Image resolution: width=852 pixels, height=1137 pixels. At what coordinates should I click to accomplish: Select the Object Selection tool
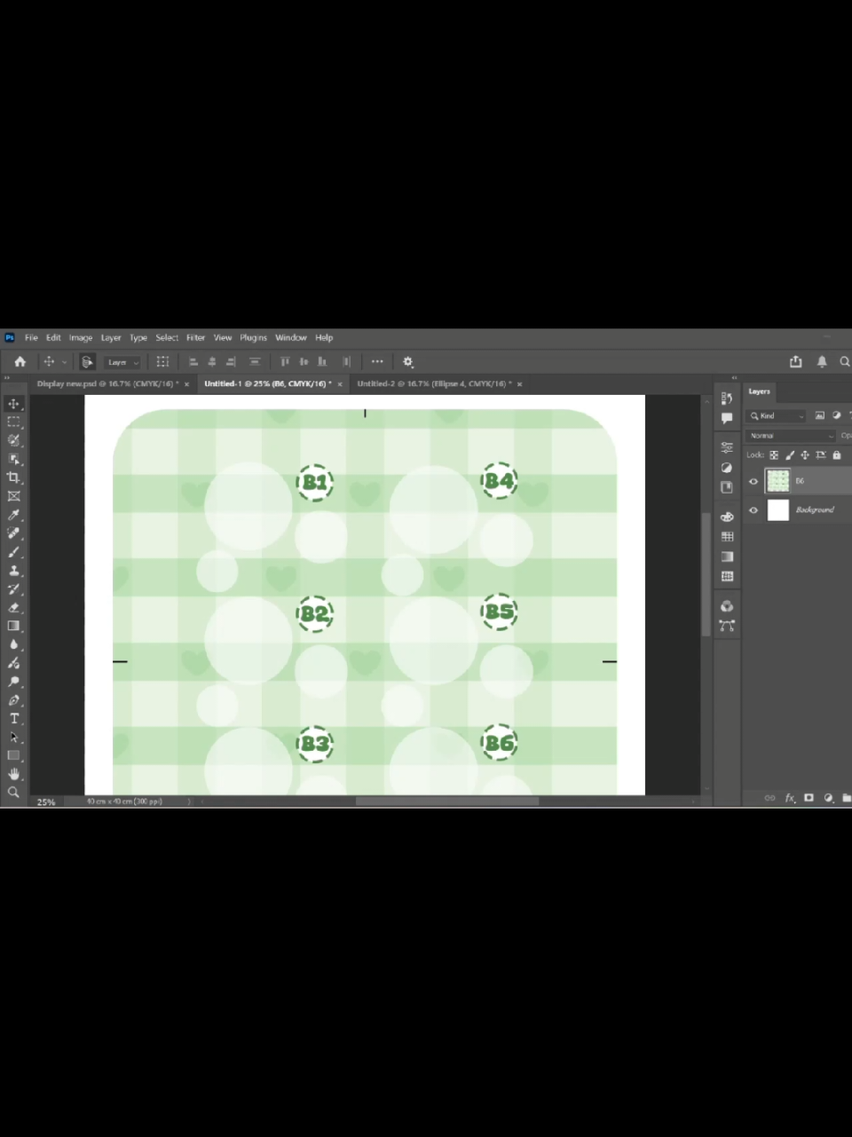(13, 459)
